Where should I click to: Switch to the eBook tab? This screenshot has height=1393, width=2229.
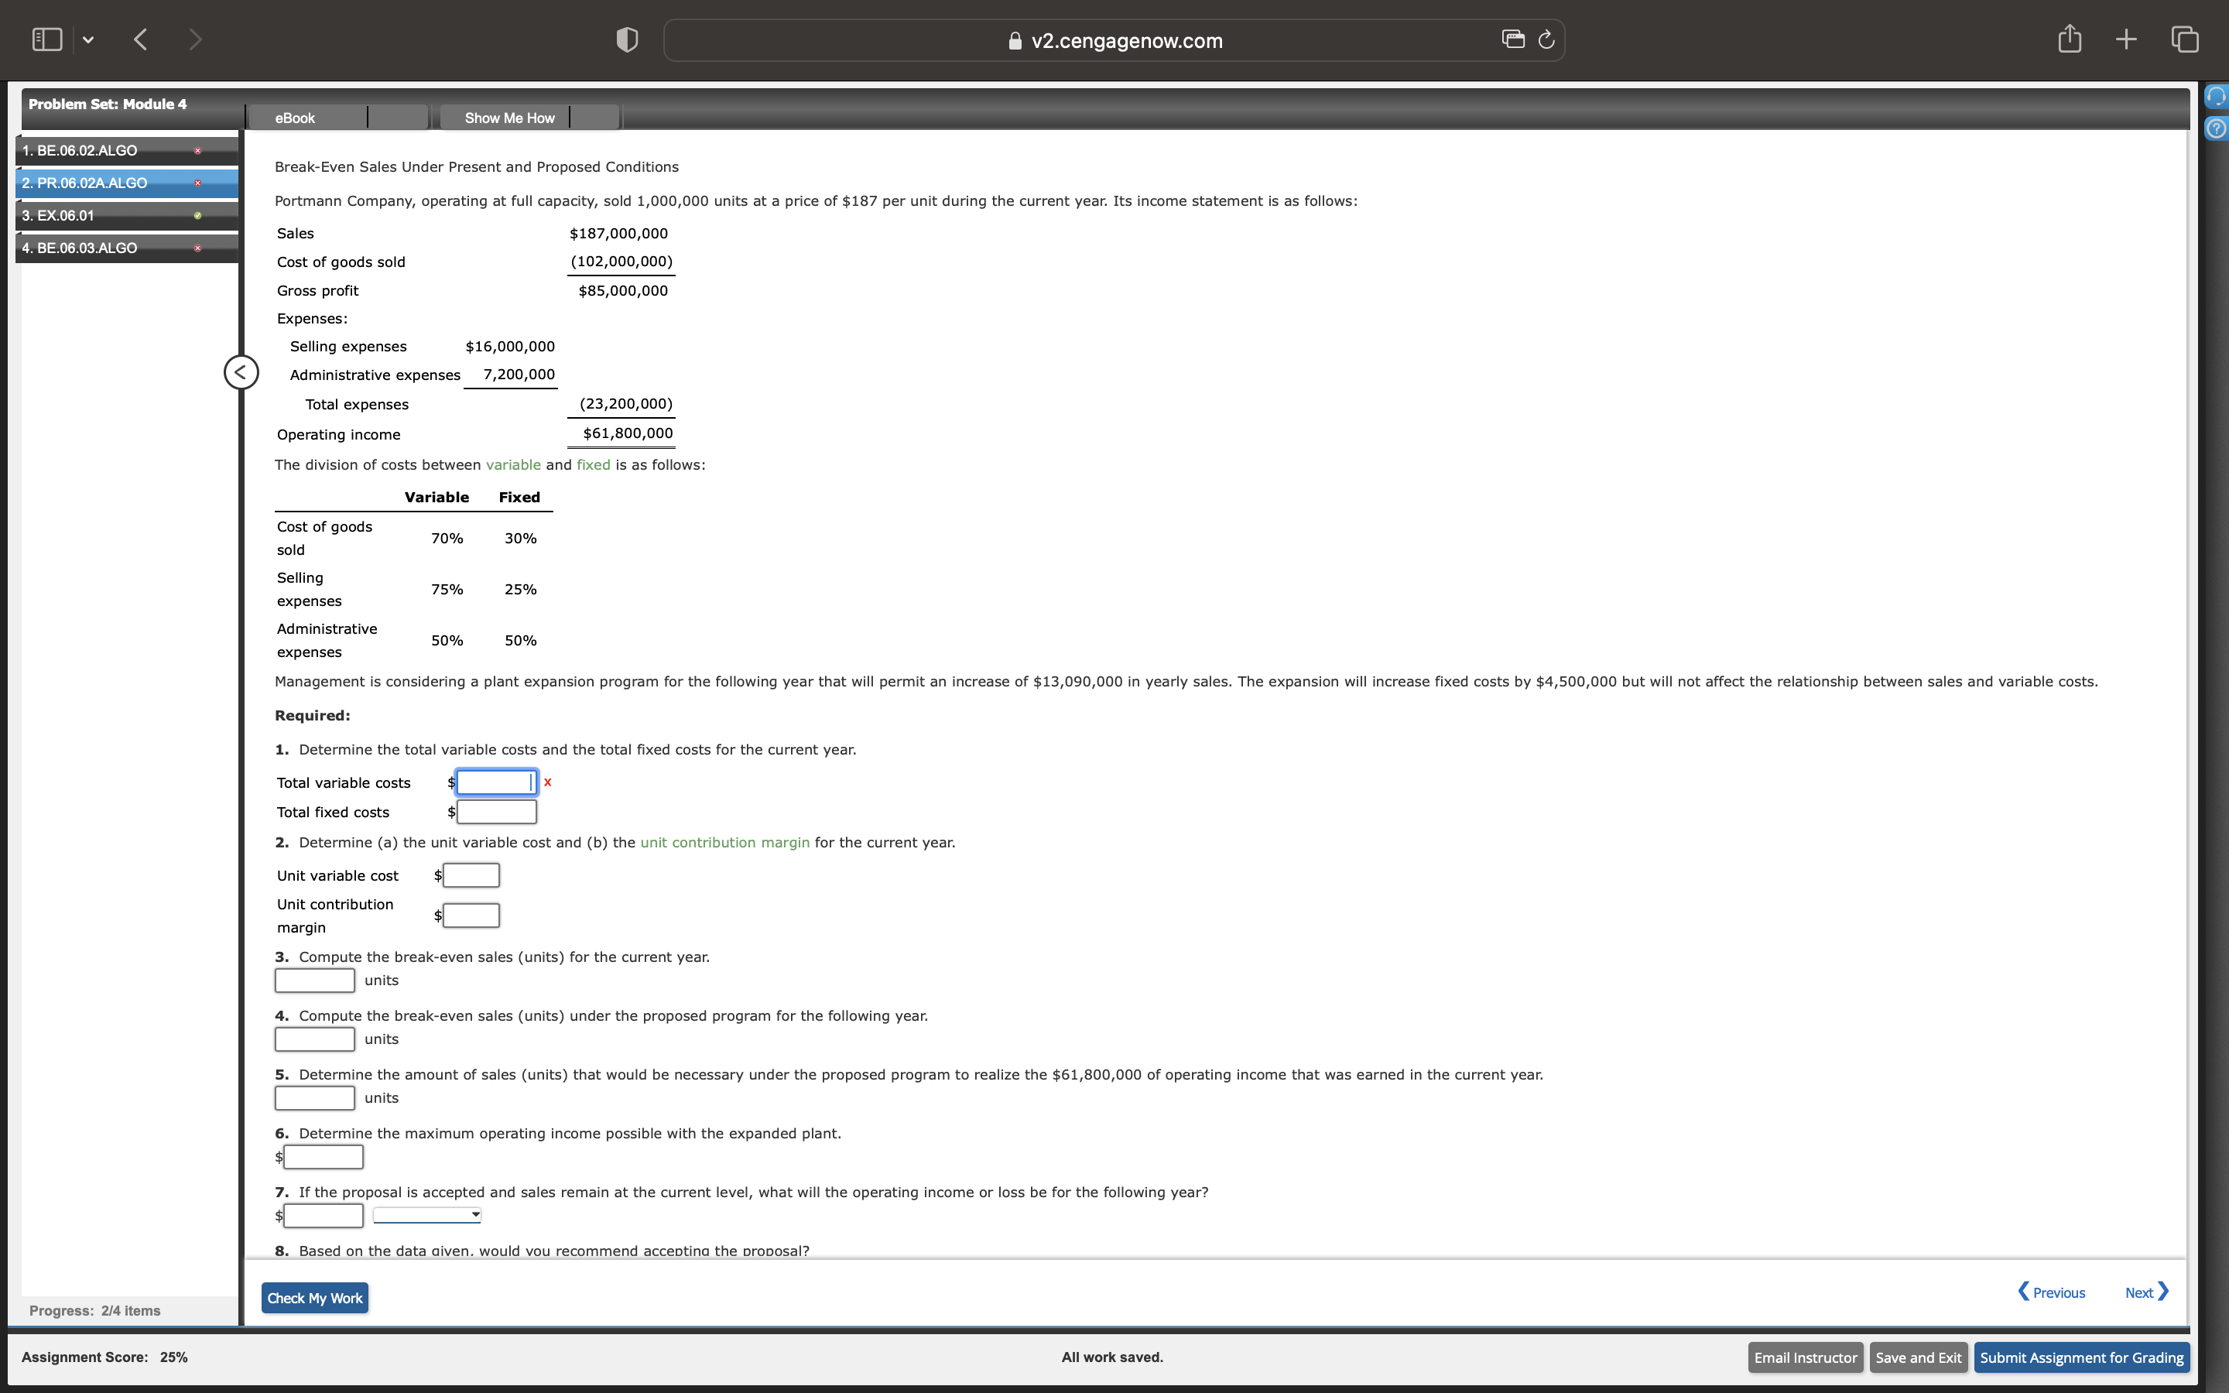(x=294, y=117)
